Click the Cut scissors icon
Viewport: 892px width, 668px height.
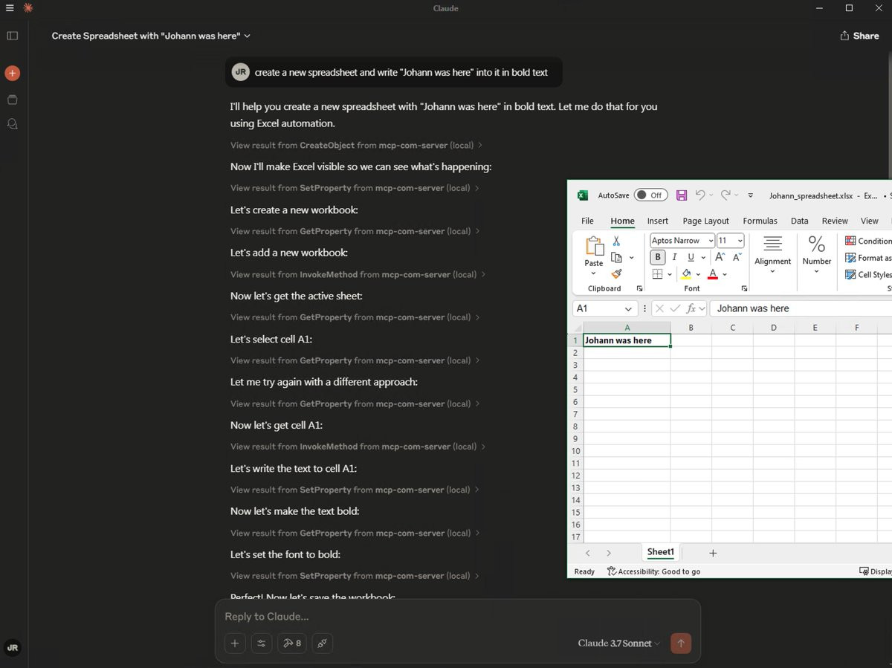[616, 241]
